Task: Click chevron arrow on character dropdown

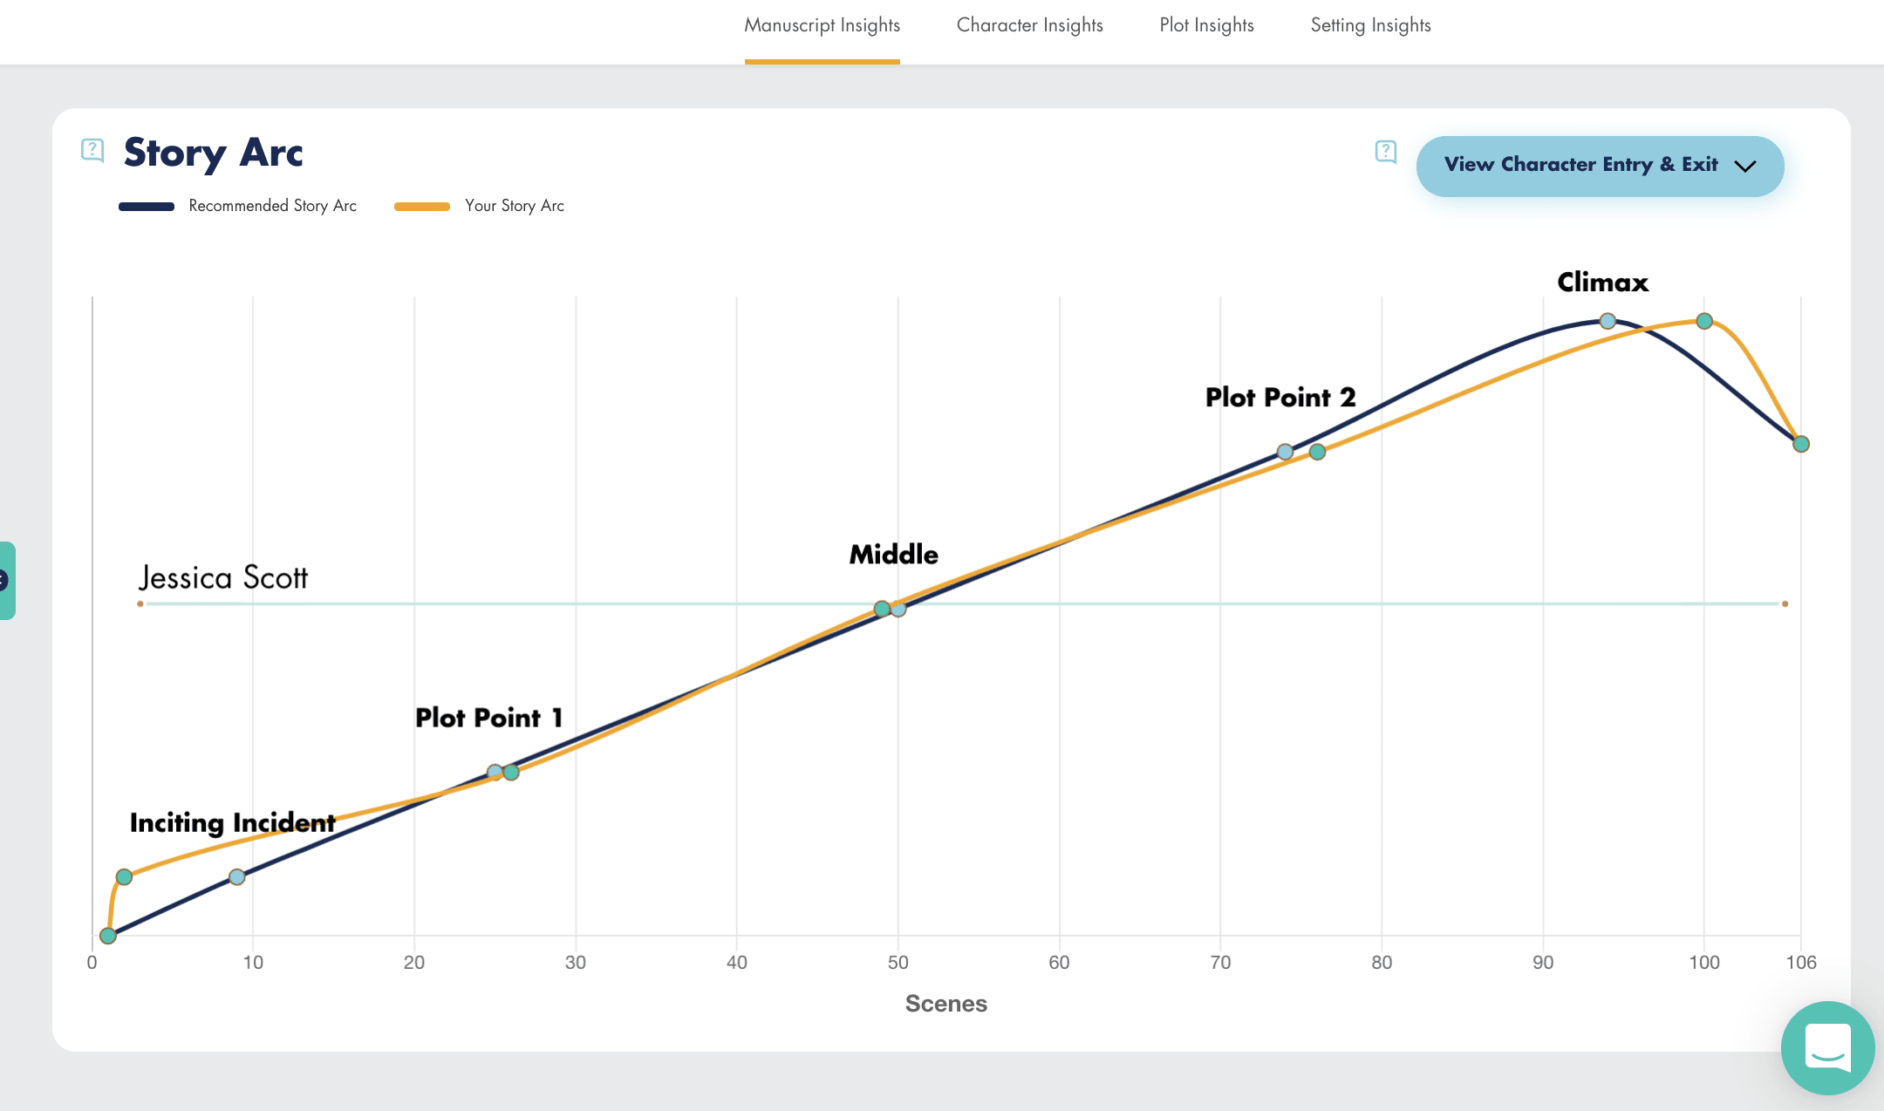Action: (x=1745, y=166)
